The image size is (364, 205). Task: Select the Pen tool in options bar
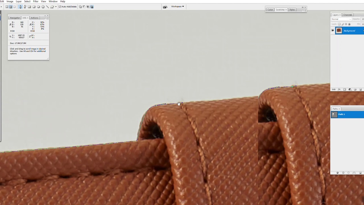click(x=20, y=7)
